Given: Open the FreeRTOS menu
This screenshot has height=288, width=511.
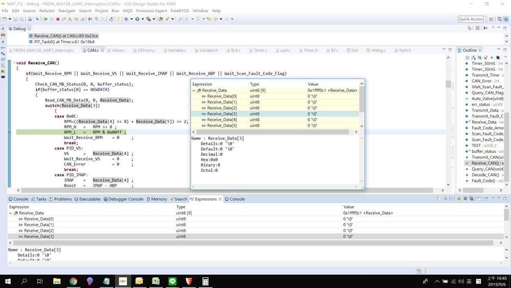Looking at the screenshot, I should click(x=180, y=11).
